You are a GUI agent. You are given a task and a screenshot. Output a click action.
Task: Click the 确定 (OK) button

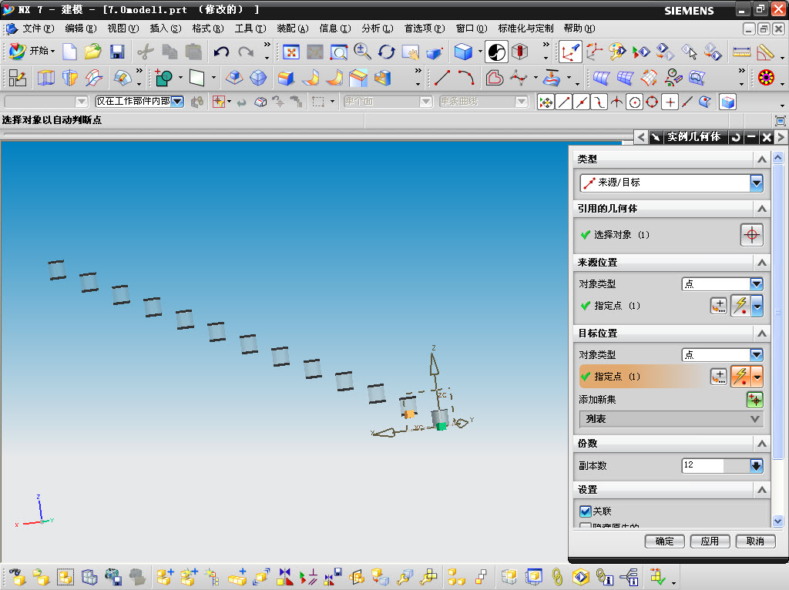tap(665, 541)
